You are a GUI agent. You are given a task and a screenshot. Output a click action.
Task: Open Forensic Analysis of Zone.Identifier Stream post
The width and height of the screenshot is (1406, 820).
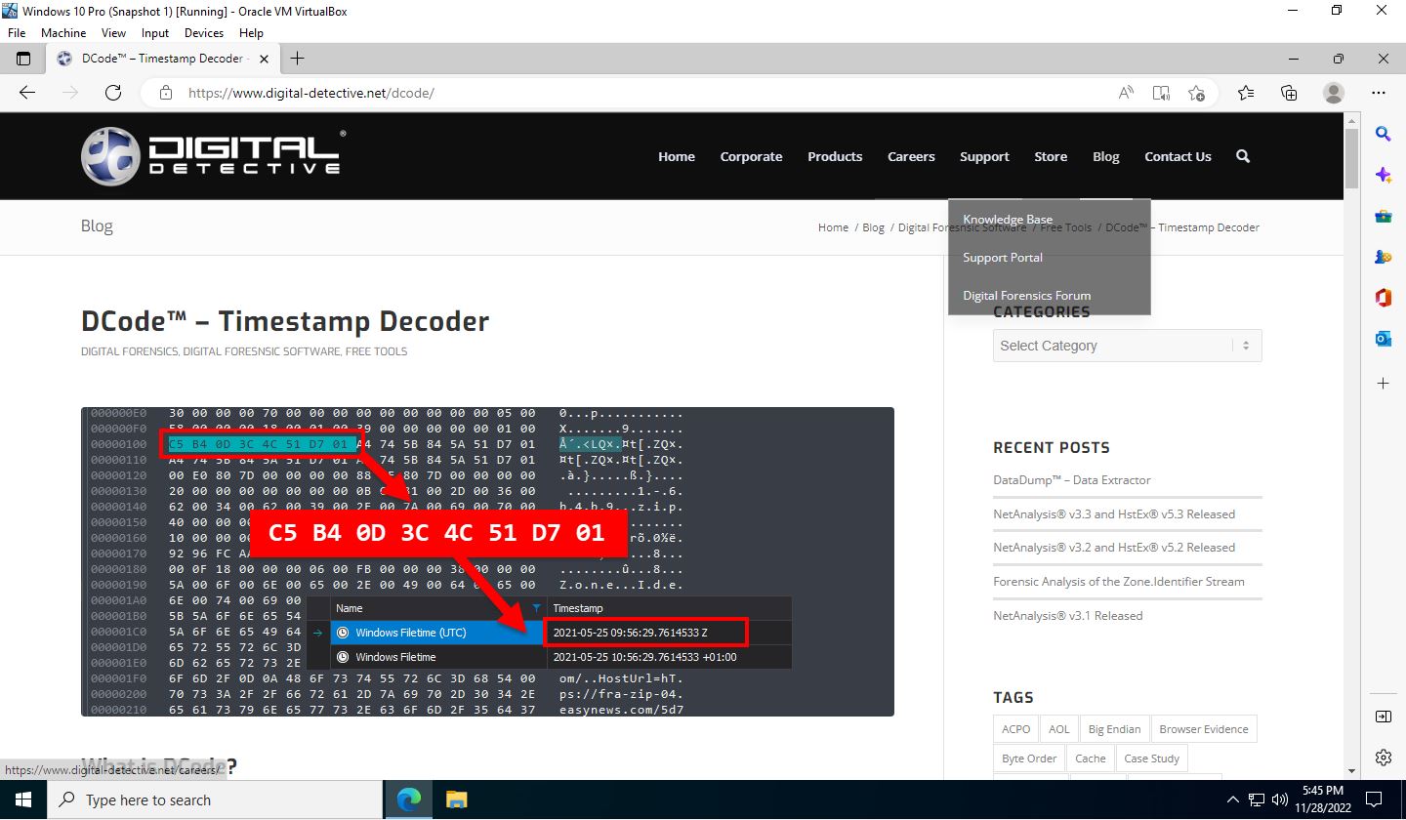tap(1119, 581)
